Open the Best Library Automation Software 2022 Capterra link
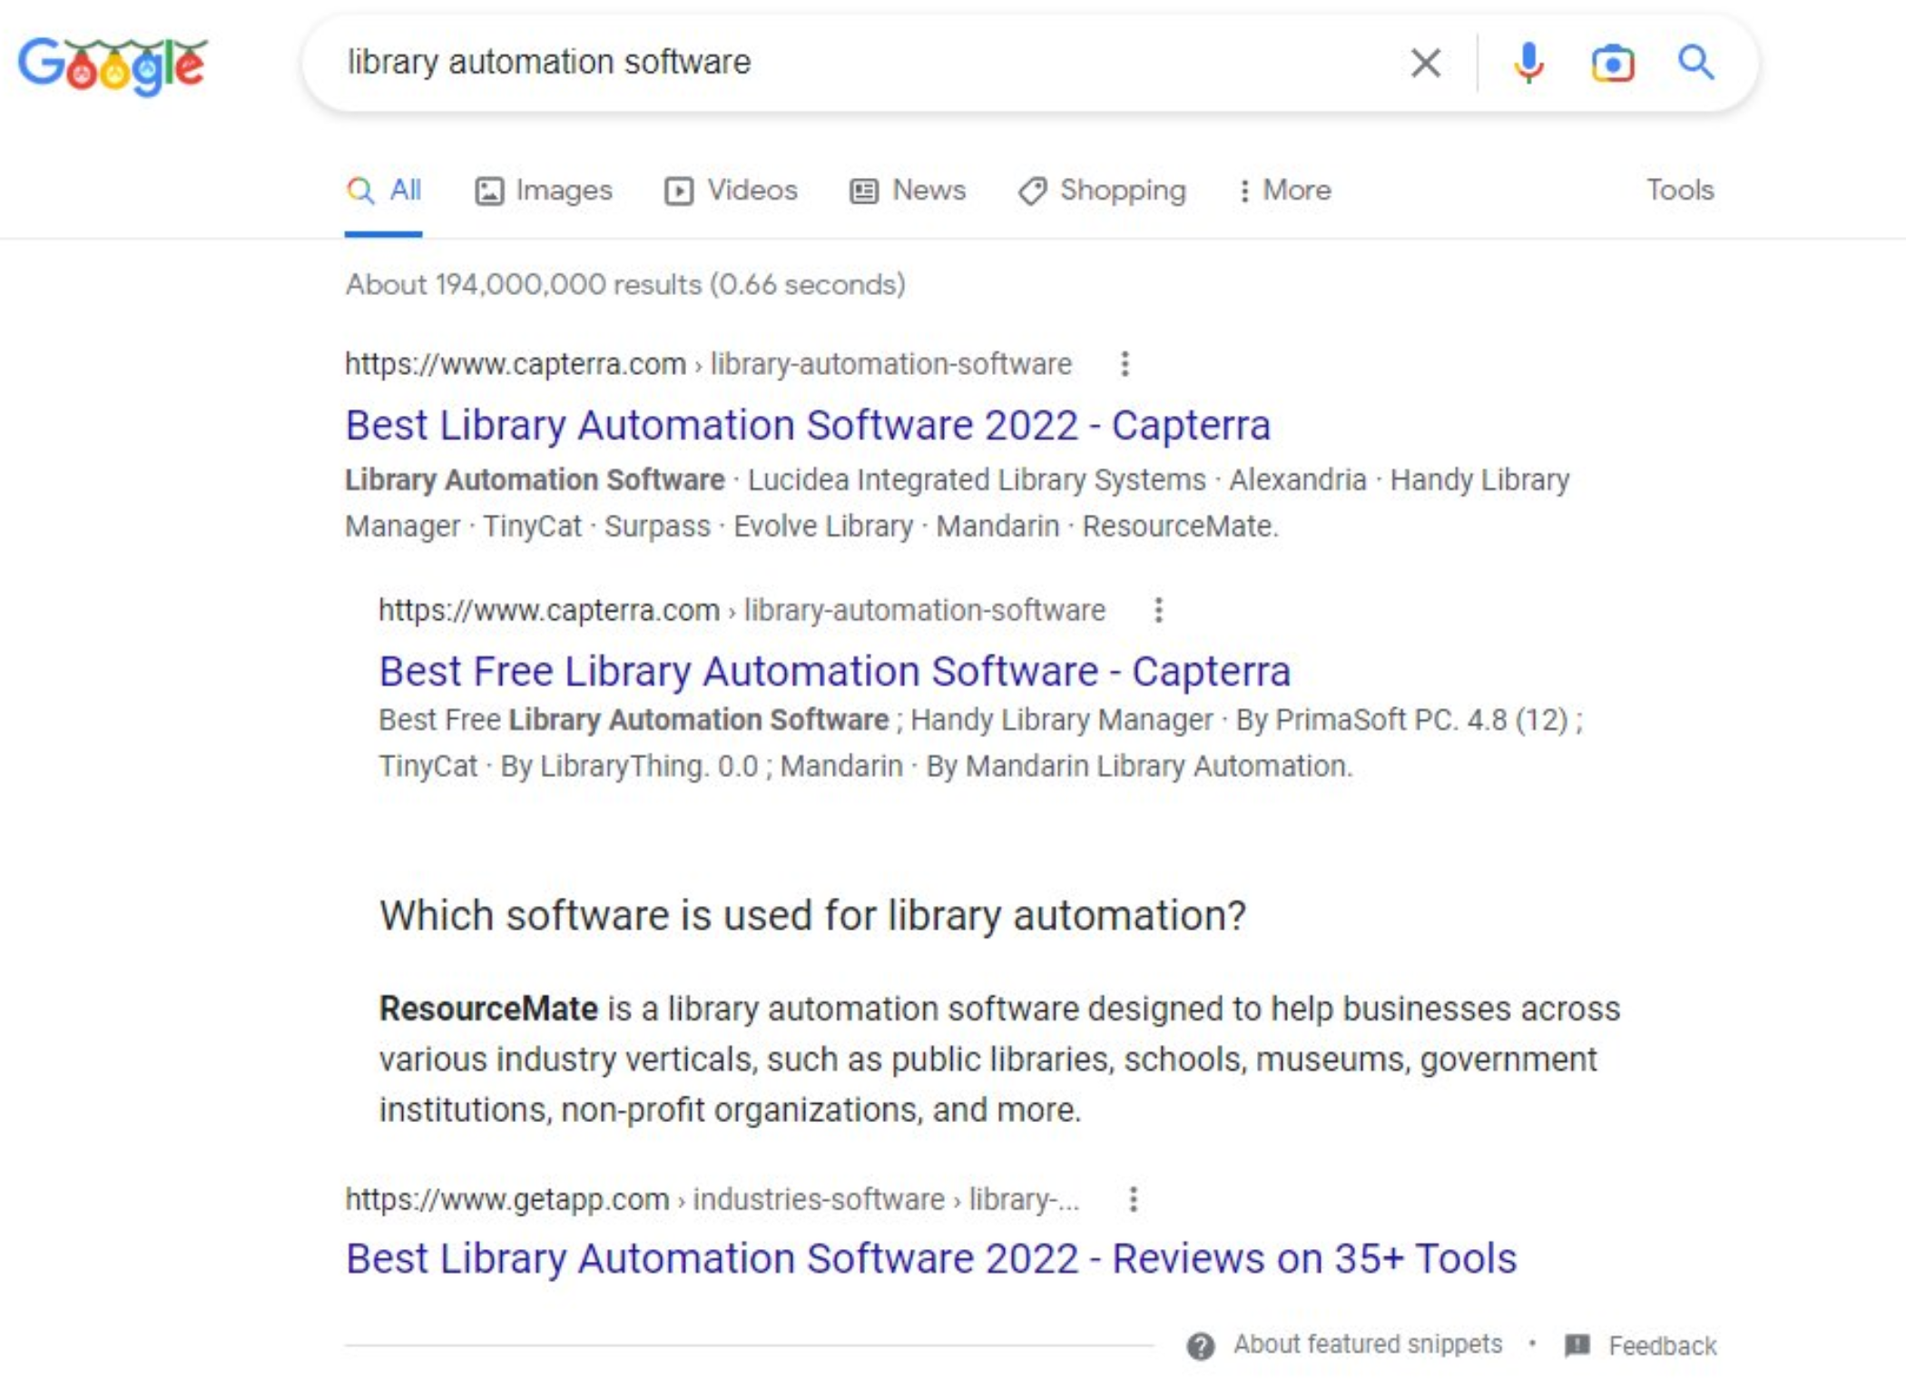 tap(808, 424)
